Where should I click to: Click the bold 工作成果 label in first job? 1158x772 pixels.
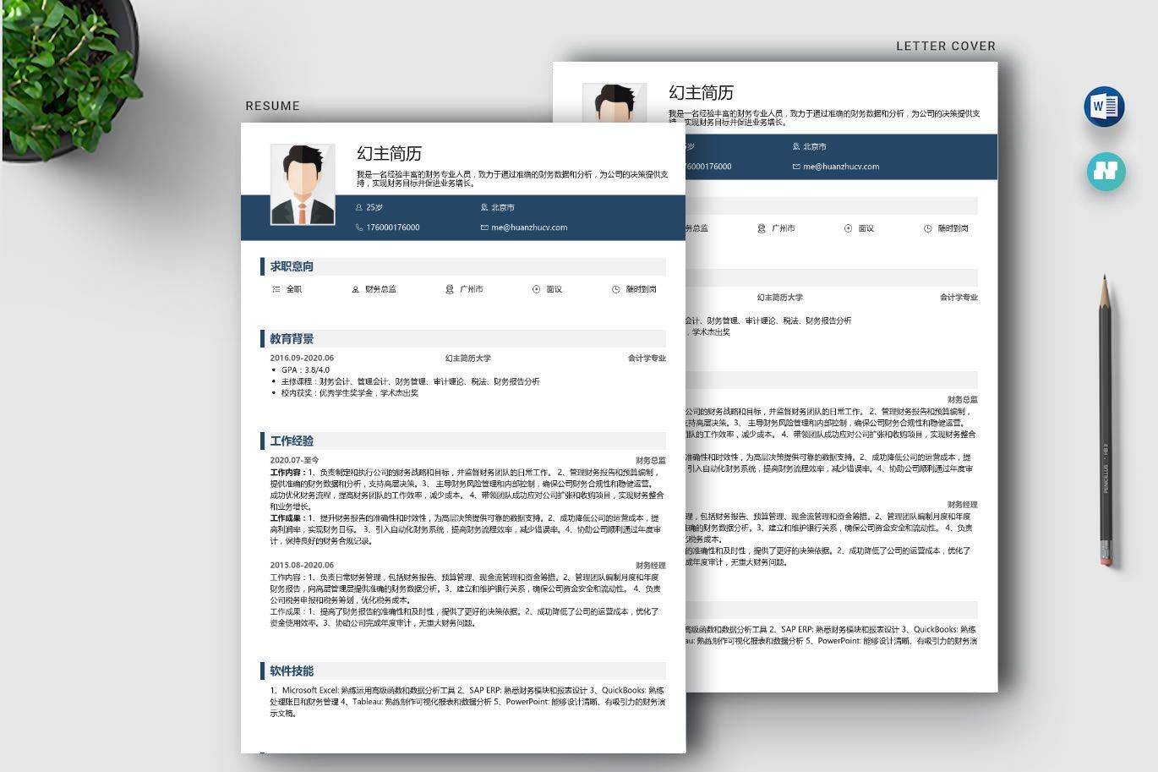click(287, 518)
